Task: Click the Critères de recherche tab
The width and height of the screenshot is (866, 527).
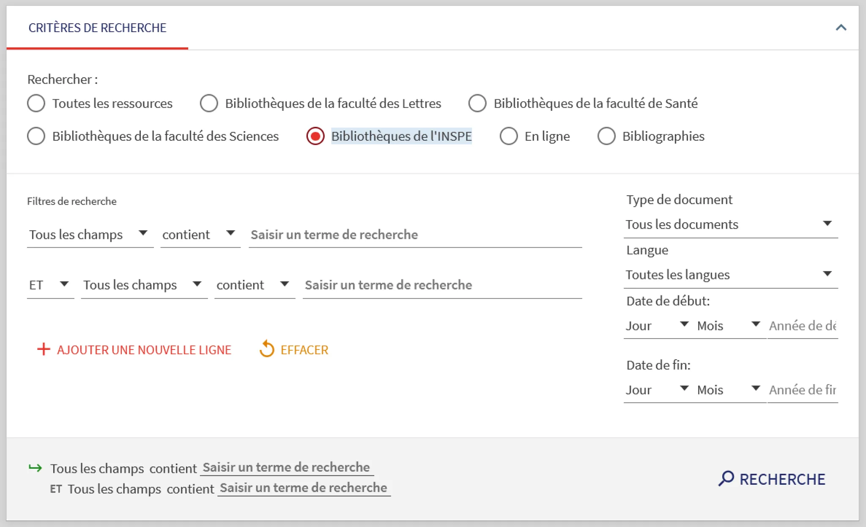Action: click(97, 28)
